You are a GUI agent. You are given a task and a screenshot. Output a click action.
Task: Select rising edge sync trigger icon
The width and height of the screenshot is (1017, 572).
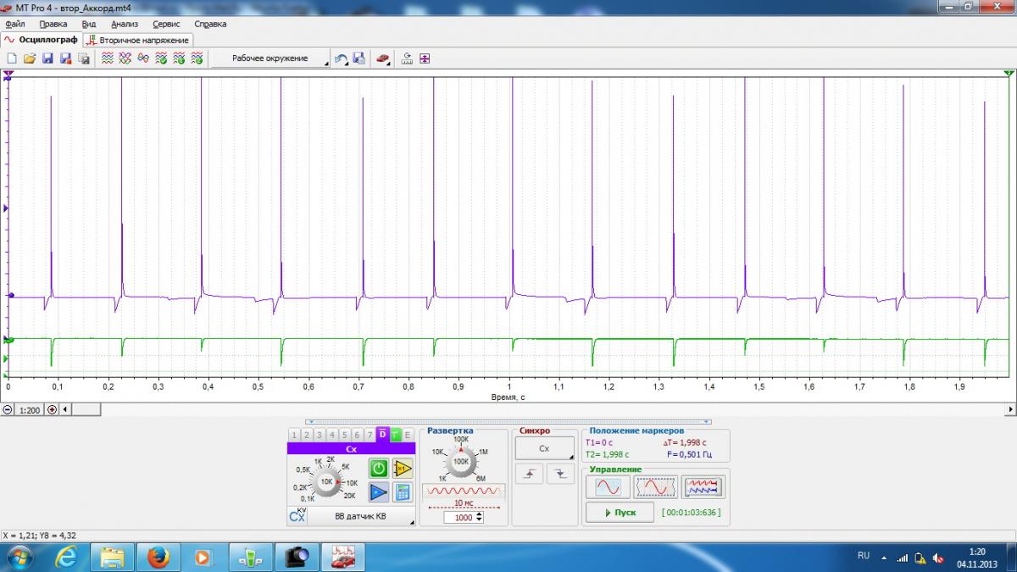[x=531, y=475]
